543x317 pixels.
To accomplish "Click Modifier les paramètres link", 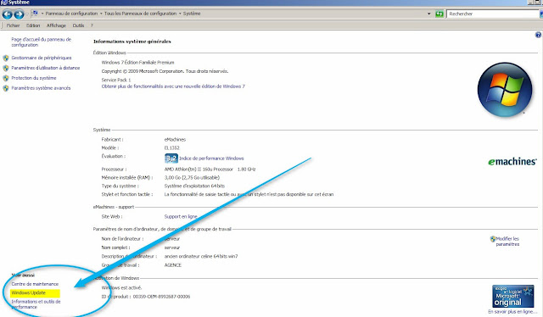I will point(507,242).
